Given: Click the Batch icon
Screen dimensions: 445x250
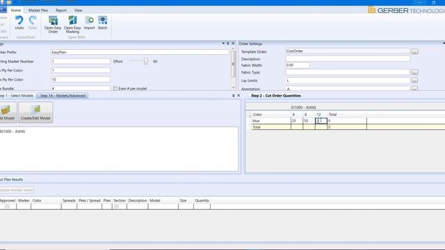Looking at the screenshot, I should tap(103, 23).
